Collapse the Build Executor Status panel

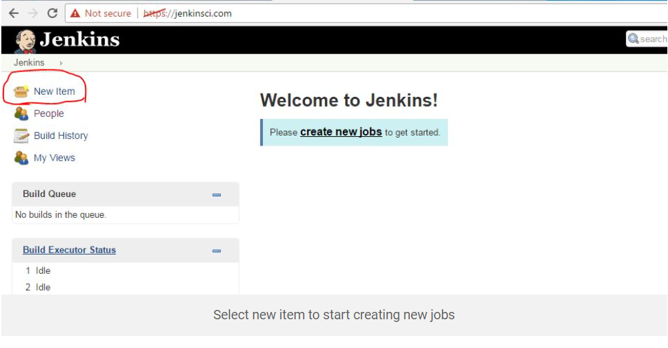point(216,250)
